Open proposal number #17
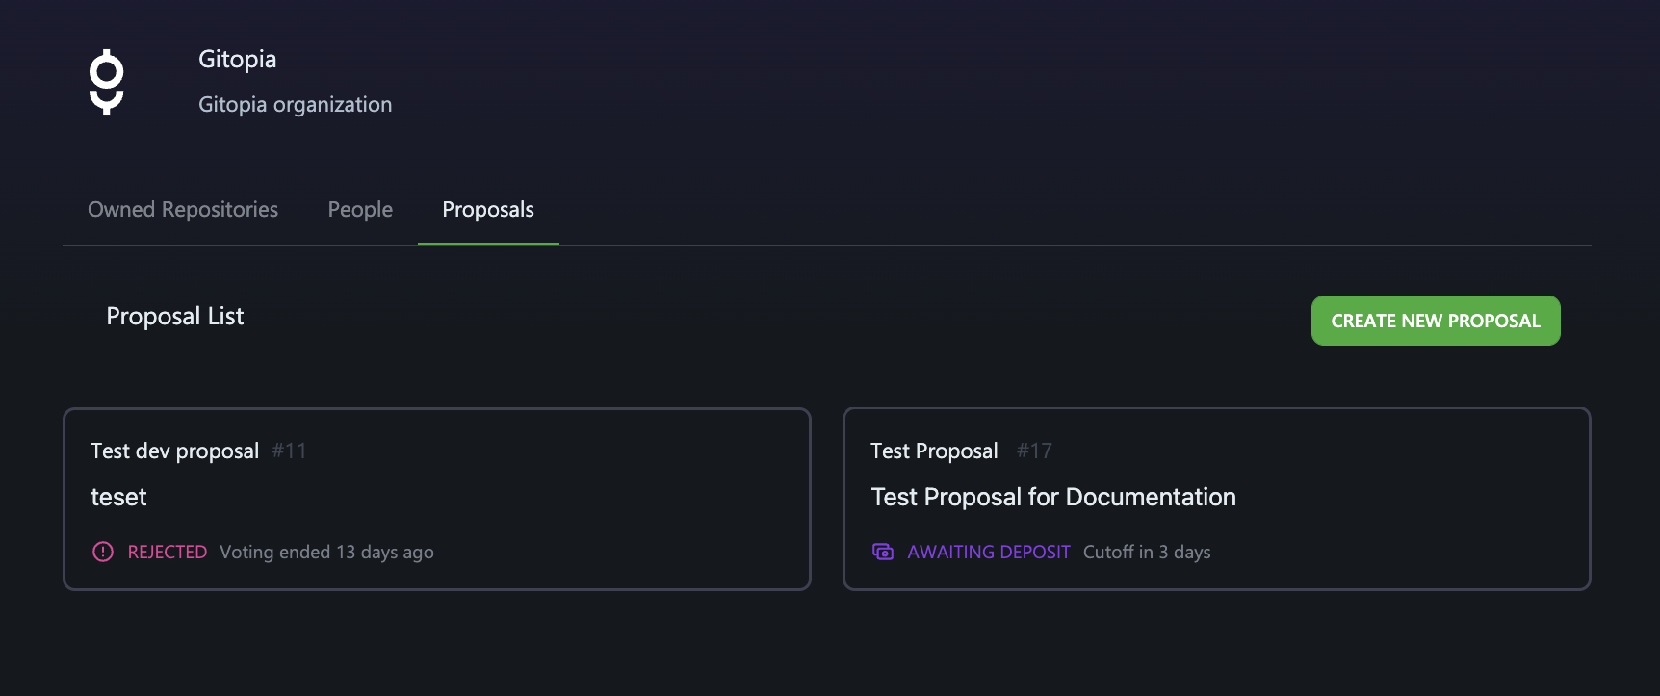The width and height of the screenshot is (1660, 696). tap(1034, 451)
